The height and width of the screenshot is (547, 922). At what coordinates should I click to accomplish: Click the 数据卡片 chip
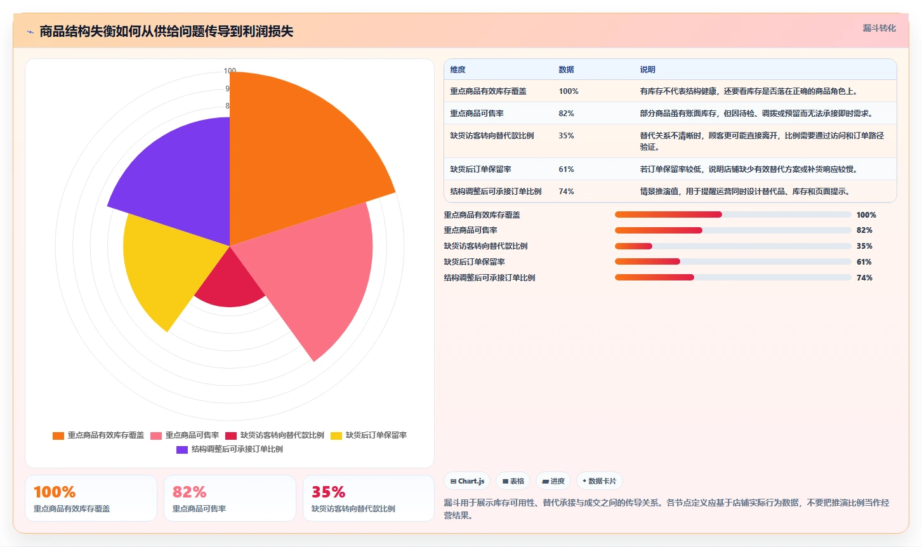click(x=599, y=481)
